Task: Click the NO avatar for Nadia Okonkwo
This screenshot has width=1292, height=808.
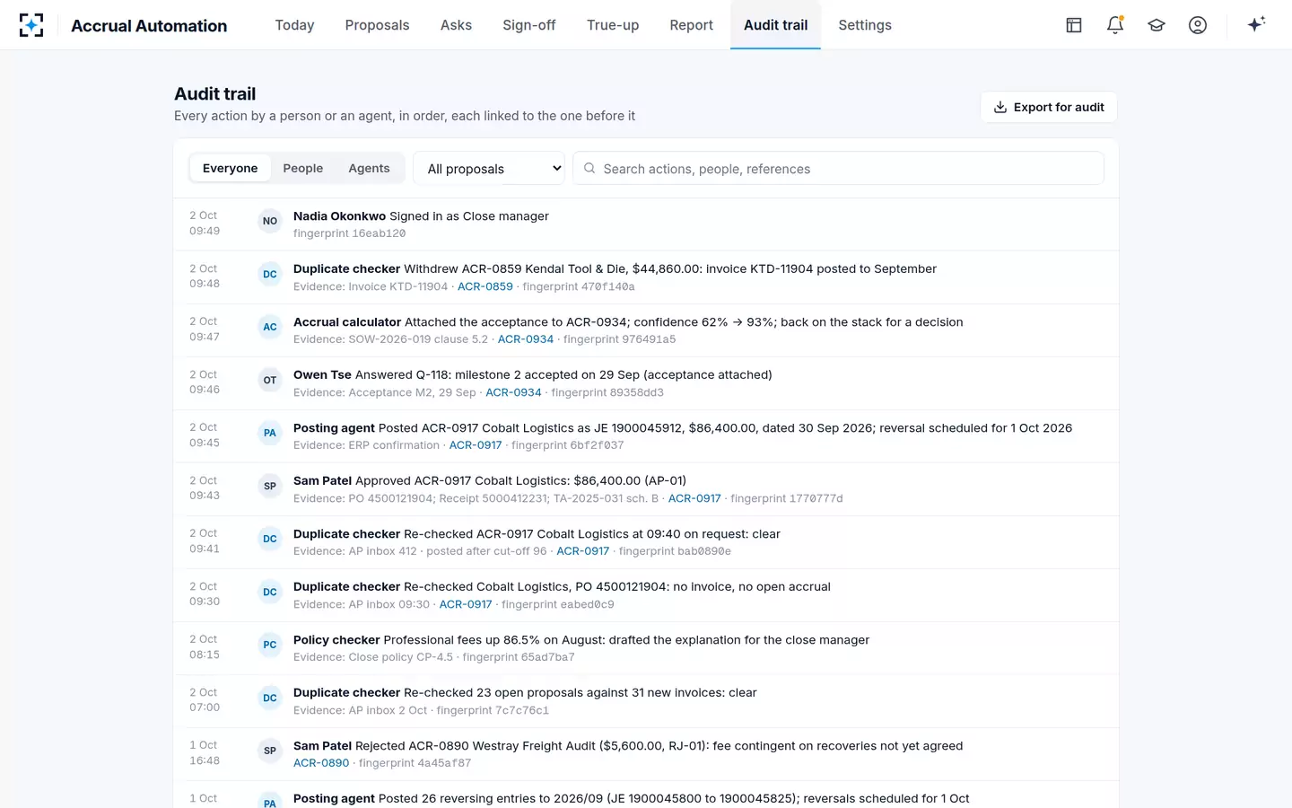Action: (270, 221)
